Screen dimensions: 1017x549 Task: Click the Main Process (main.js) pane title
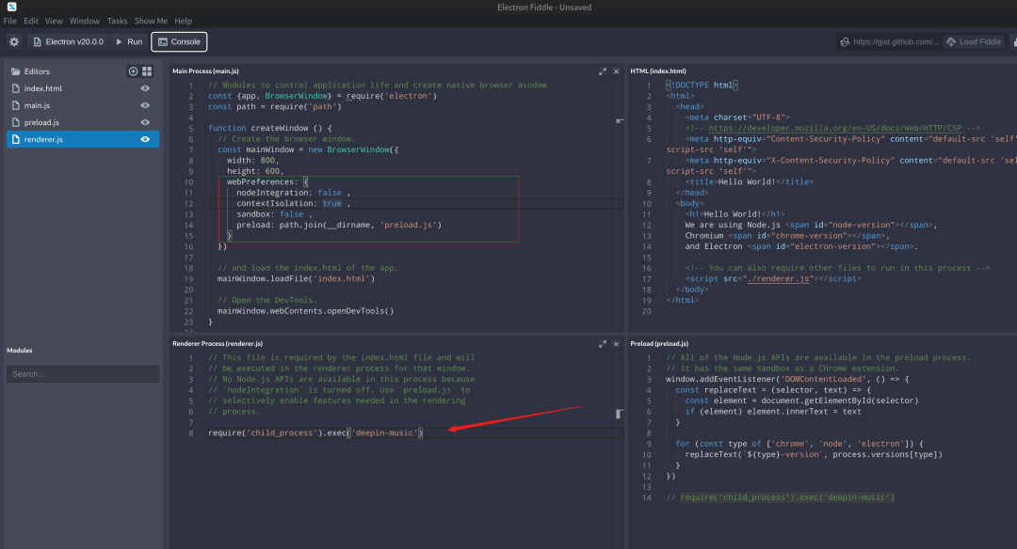pyautogui.click(x=205, y=71)
